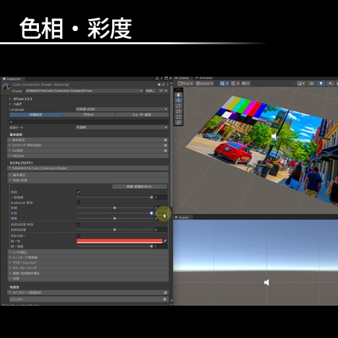Click the speaker gizmo on the test image
Viewport: 338px width, 338px height.
(x=274, y=137)
